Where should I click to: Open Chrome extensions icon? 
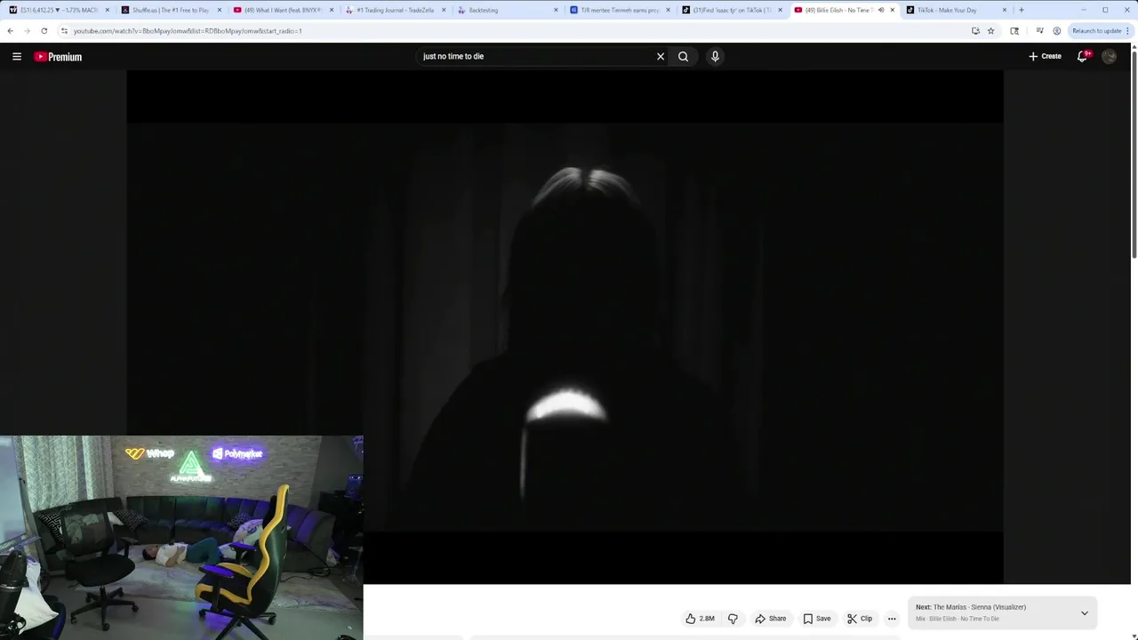click(x=1014, y=30)
